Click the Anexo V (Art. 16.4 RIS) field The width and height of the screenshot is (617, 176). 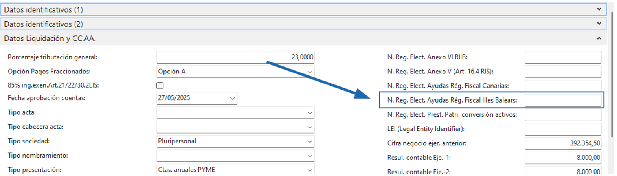[x=563, y=71]
